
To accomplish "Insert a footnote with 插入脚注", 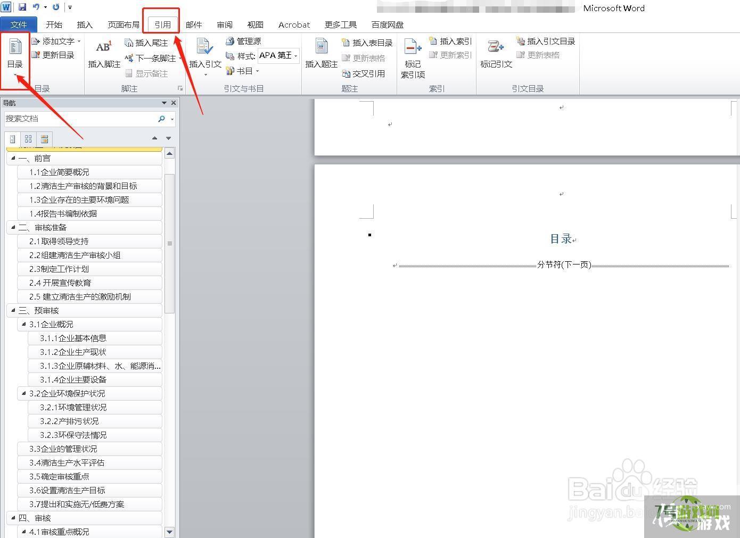I will tap(104, 53).
